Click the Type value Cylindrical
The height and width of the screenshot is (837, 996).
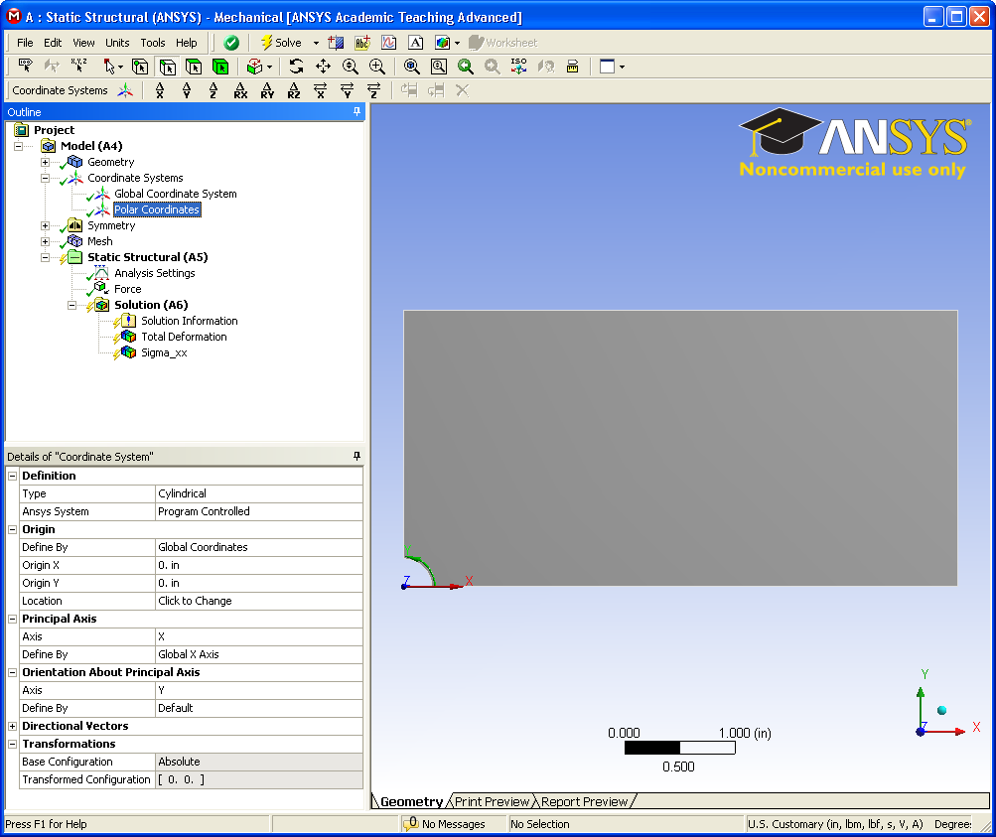point(259,493)
